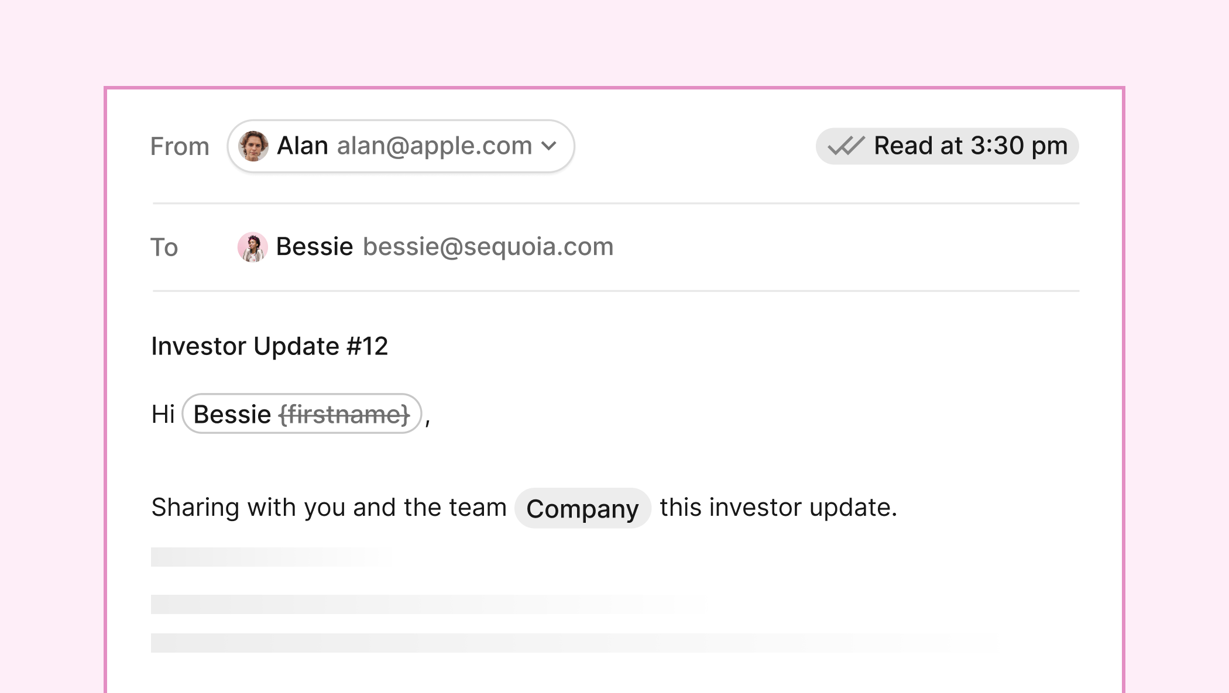The width and height of the screenshot is (1229, 693).
Task: Click the "Read at 3:30 pm" status text
Action: pos(970,146)
